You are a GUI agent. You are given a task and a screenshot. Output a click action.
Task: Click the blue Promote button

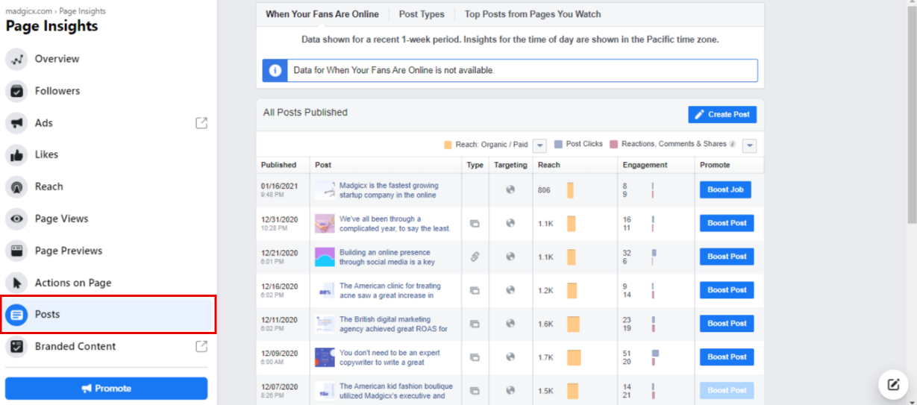106,389
